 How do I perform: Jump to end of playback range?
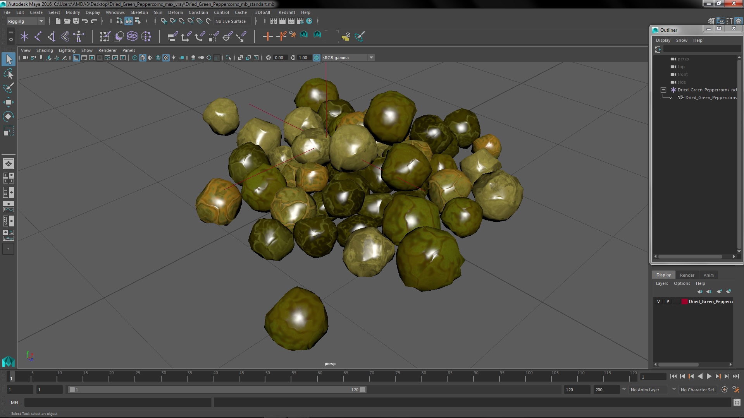[735, 376]
